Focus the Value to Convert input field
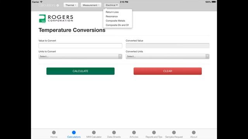The height and width of the screenshot is (139, 248). tap(80, 46)
